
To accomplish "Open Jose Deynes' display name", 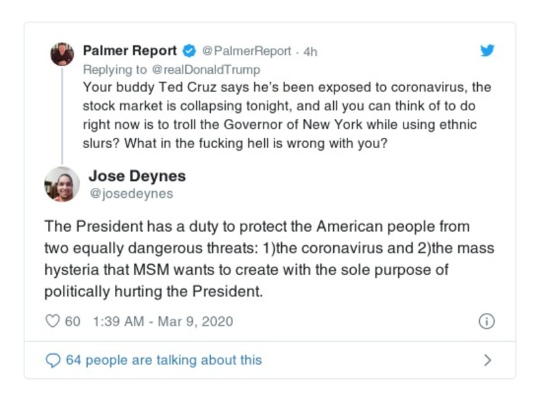I will click(x=137, y=176).
